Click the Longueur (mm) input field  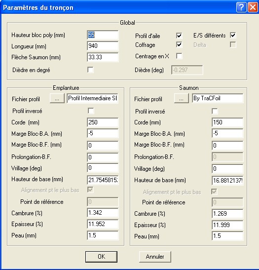pyautogui.click(x=103, y=46)
